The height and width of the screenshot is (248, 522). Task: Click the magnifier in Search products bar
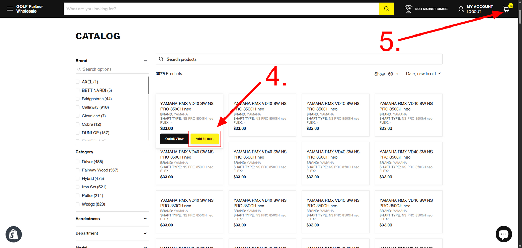coord(161,59)
